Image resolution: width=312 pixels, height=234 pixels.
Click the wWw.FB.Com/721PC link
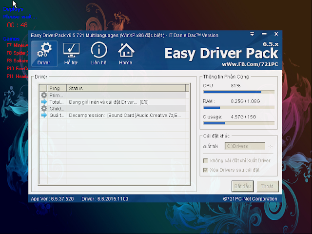click(250, 64)
